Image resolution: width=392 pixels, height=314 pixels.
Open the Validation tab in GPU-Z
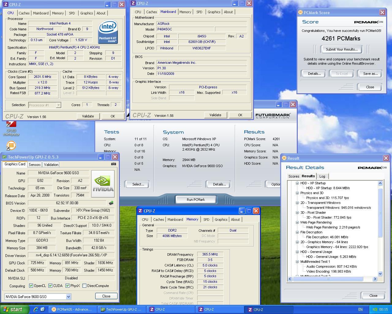[x=51, y=165]
